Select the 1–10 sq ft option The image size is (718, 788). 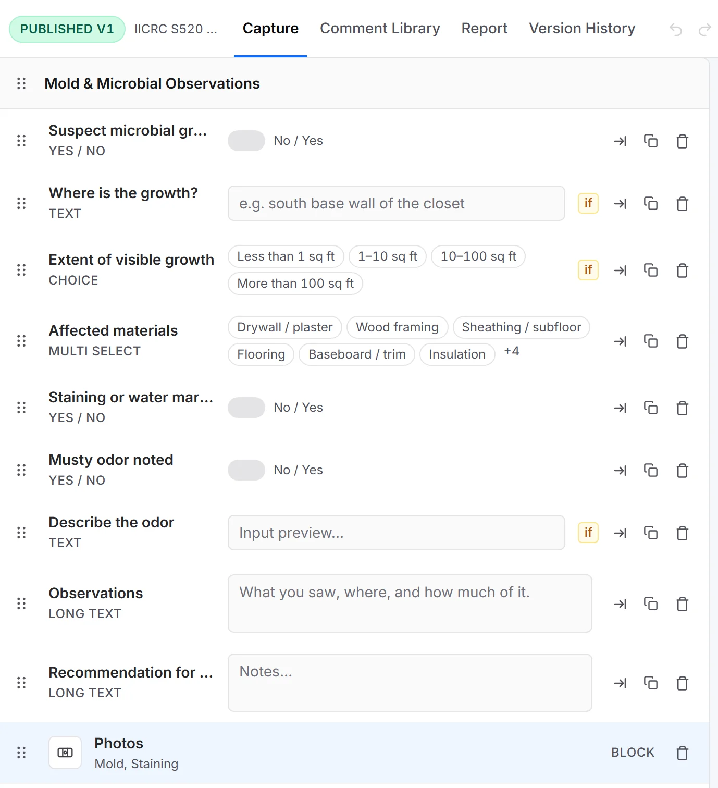tap(388, 256)
